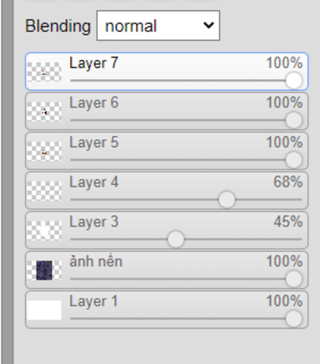The image size is (320, 364).
Task: Click the Layer 6 opacity slider handle
Action: [x=294, y=120]
